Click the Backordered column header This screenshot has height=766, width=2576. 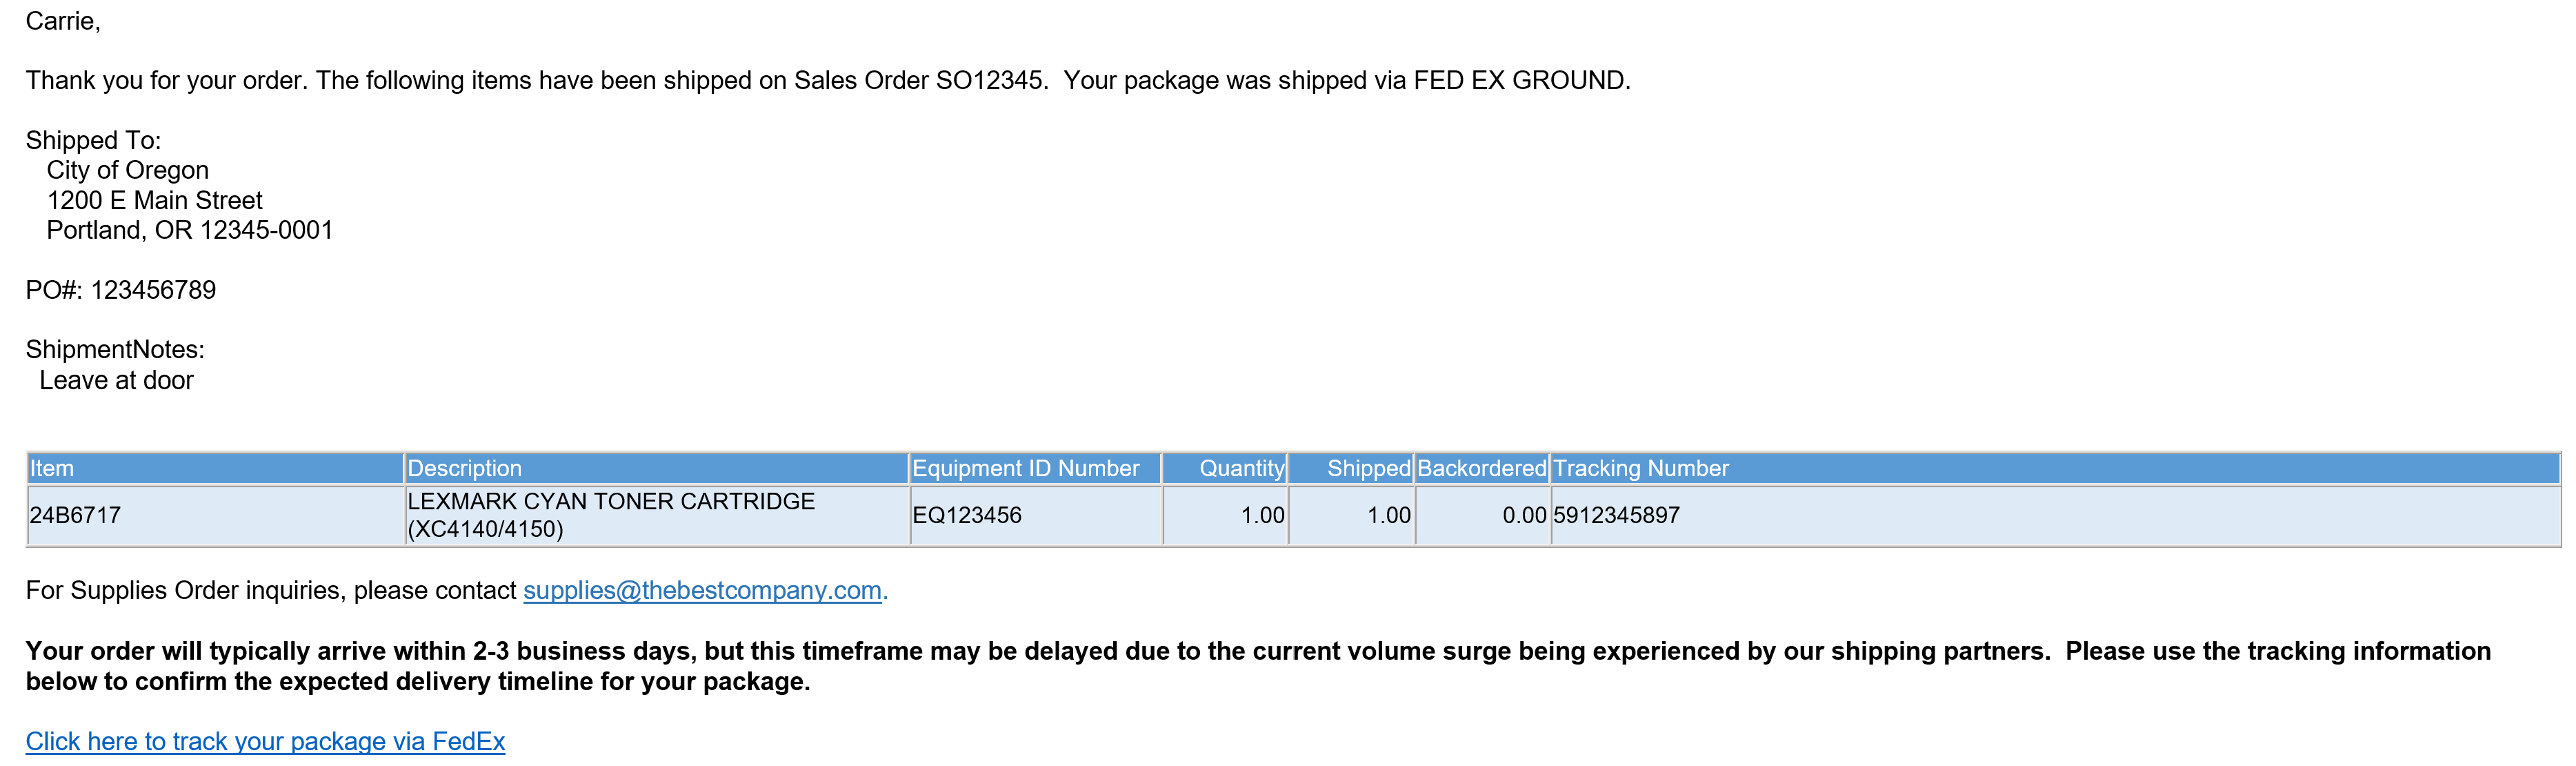click(x=1482, y=468)
